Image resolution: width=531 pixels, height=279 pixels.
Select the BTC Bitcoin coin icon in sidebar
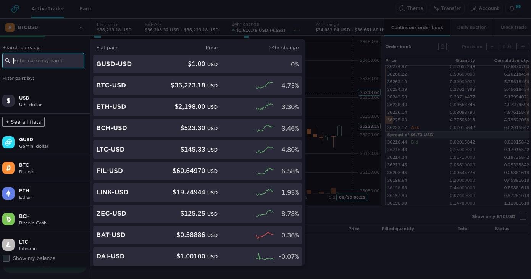point(8,168)
